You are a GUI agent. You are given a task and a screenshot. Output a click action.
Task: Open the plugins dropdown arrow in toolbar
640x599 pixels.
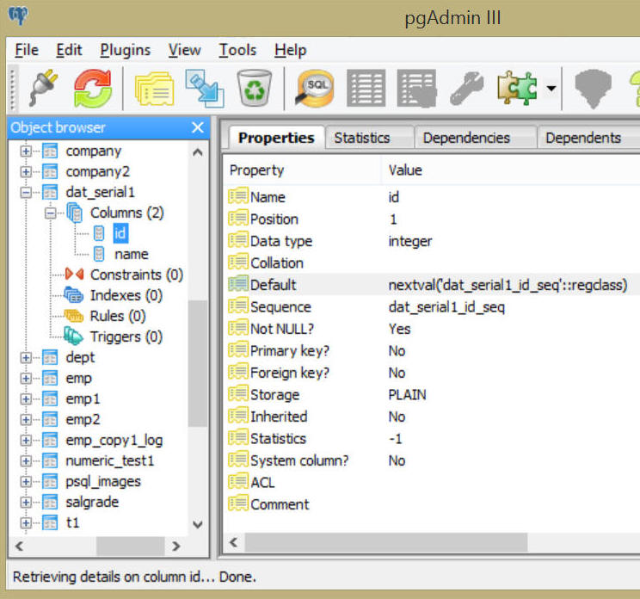[550, 88]
